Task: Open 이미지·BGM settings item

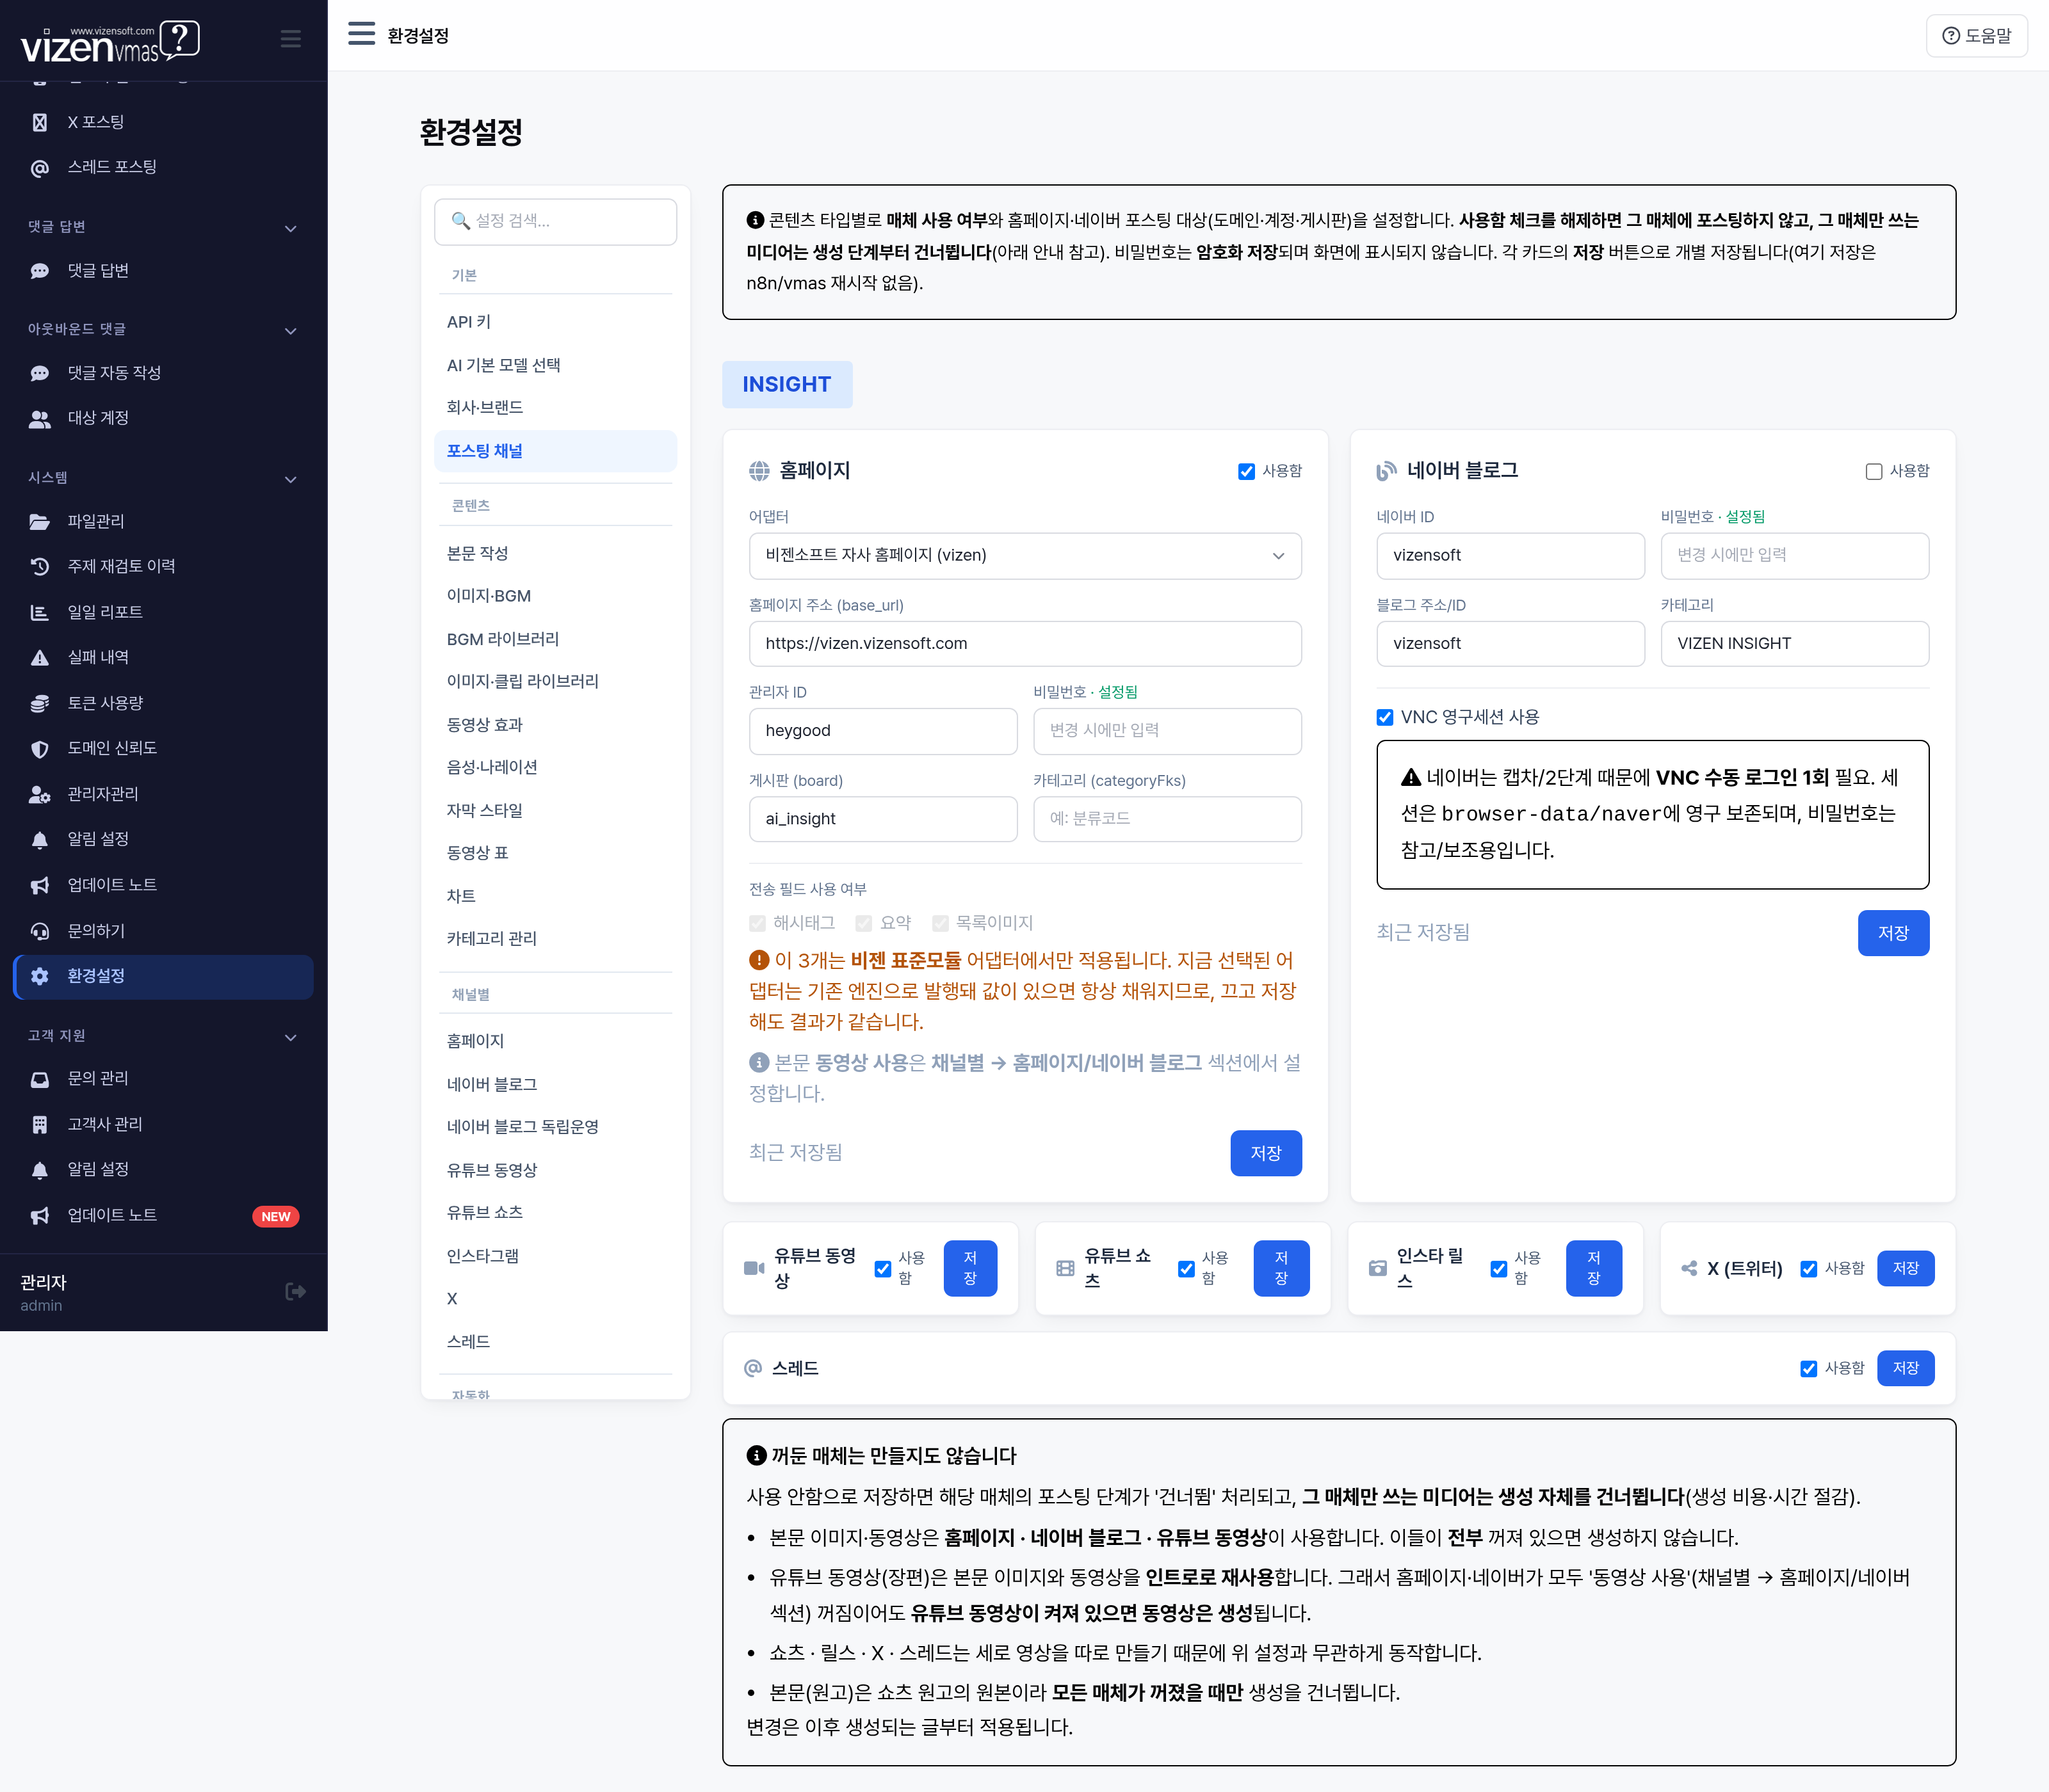Action: point(555,596)
